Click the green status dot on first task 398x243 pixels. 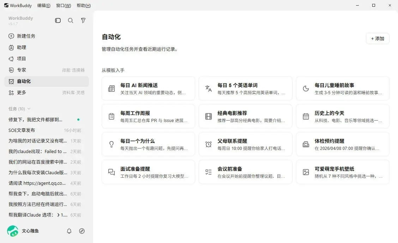click(x=78, y=120)
